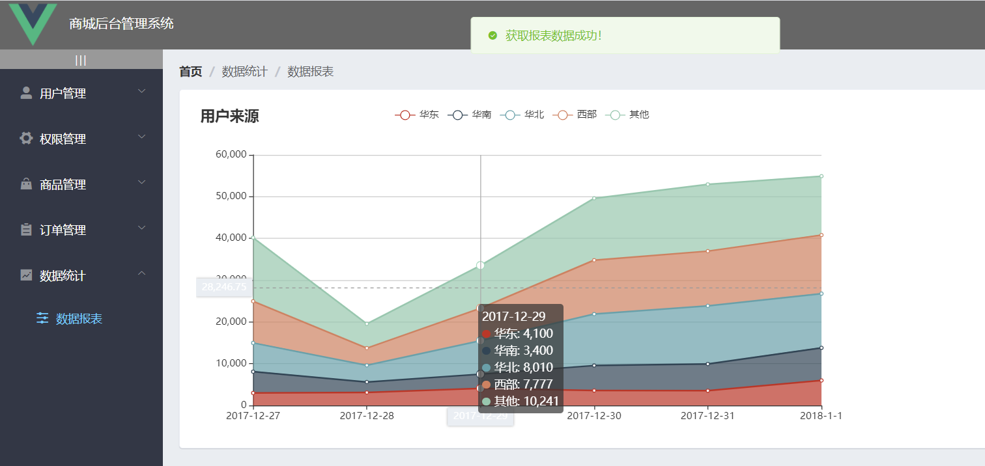Click the 60,000 y-axis label
Image resolution: width=985 pixels, height=466 pixels.
[x=231, y=155]
